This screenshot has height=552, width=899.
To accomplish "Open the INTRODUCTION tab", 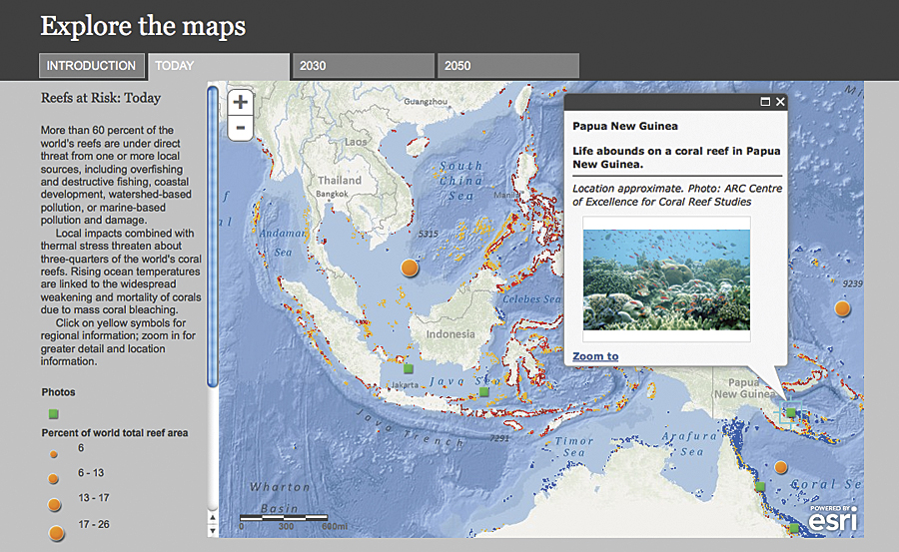I will pos(91,65).
